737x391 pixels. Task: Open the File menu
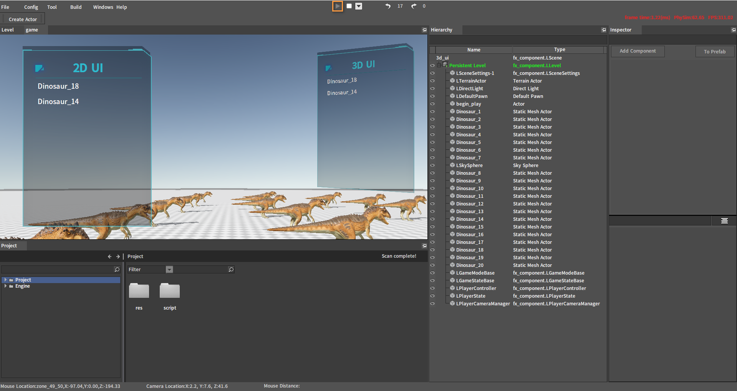(x=5, y=7)
